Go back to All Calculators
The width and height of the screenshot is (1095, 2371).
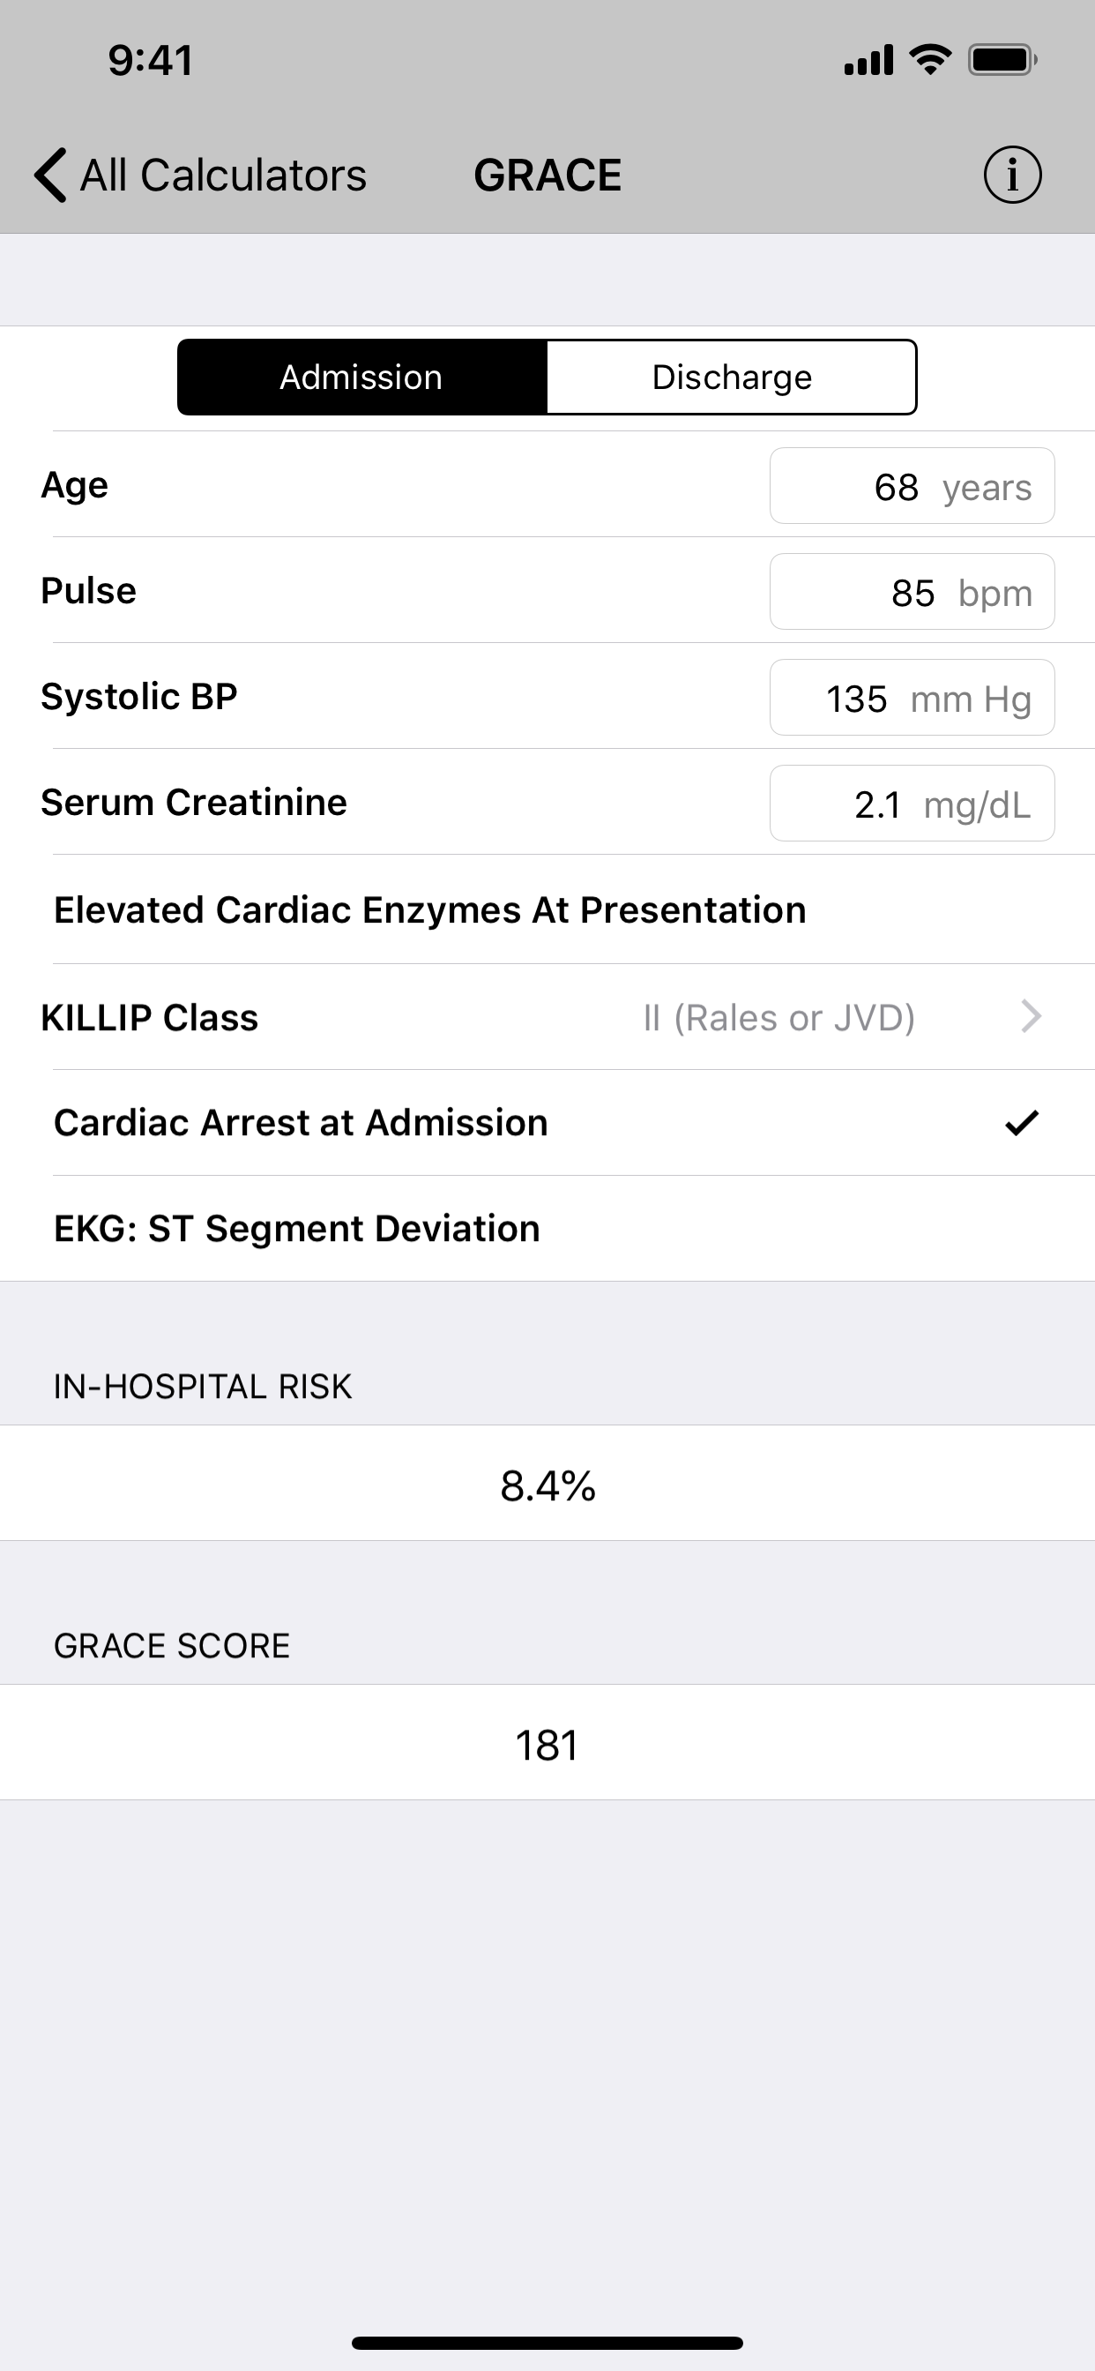(223, 175)
